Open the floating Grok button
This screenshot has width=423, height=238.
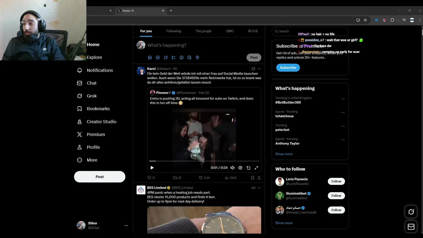click(411, 212)
